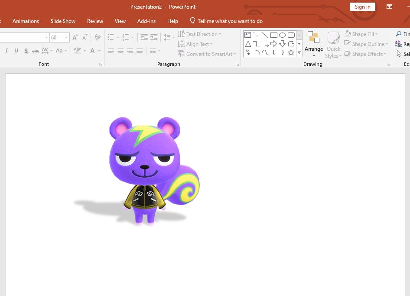
Task: Enable strikethrough formatting
Action: click(x=36, y=51)
